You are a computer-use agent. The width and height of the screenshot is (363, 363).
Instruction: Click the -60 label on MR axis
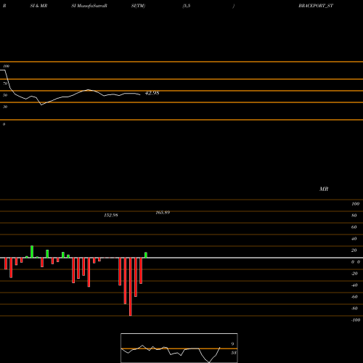click(354, 297)
